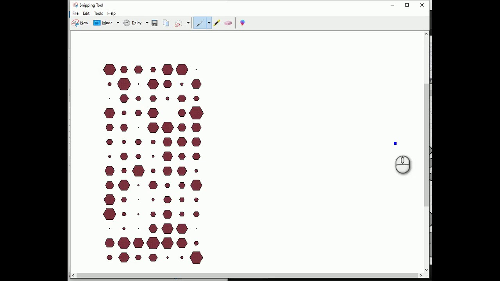Click the Snipping Tool title bar icon

click(75, 5)
